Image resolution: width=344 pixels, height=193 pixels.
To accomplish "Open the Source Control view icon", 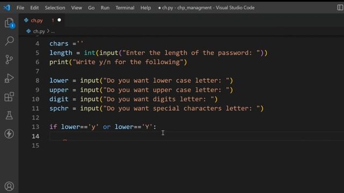I will 9,60.
